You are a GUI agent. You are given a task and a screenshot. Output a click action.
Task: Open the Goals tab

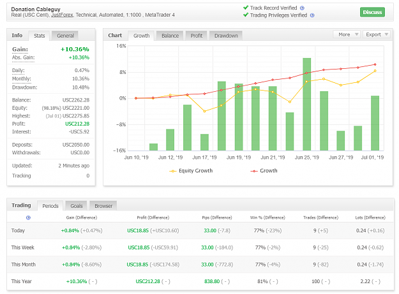tap(77, 206)
